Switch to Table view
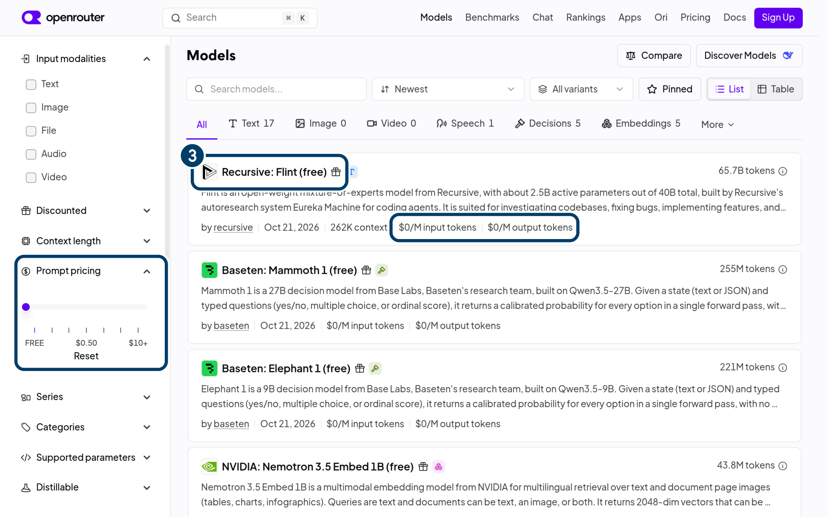Viewport: 828px width, 517px height. 776,89
